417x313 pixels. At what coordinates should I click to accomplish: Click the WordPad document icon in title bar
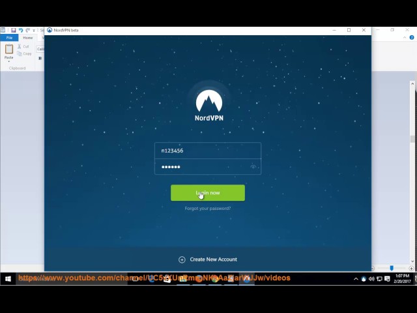[x=3, y=30]
